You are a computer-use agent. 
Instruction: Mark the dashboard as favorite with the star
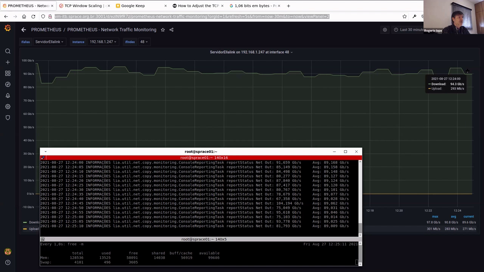click(x=163, y=29)
